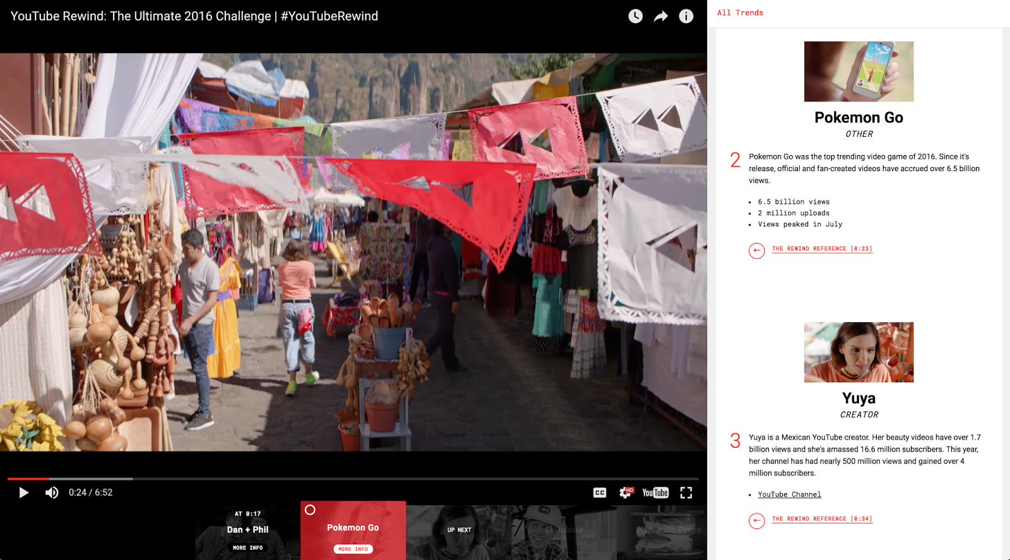This screenshot has width=1010, height=560.
Task: Click the 'Views peaked in July' bullet
Action: [x=800, y=225]
